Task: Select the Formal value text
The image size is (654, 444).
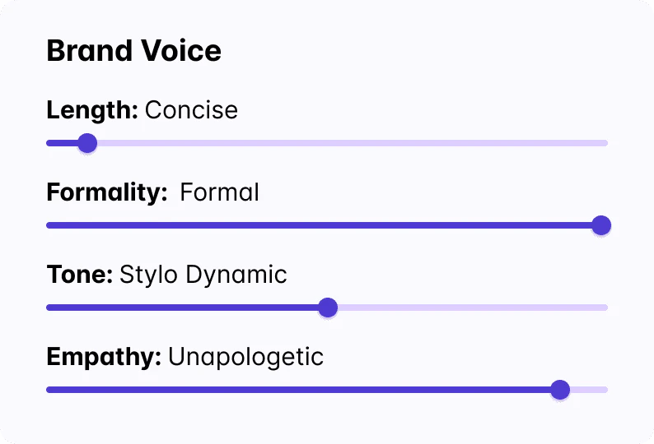Action: click(219, 192)
